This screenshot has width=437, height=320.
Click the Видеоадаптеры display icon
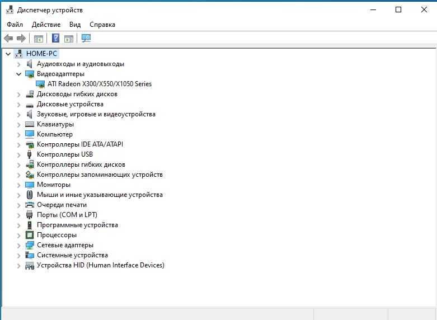30,74
